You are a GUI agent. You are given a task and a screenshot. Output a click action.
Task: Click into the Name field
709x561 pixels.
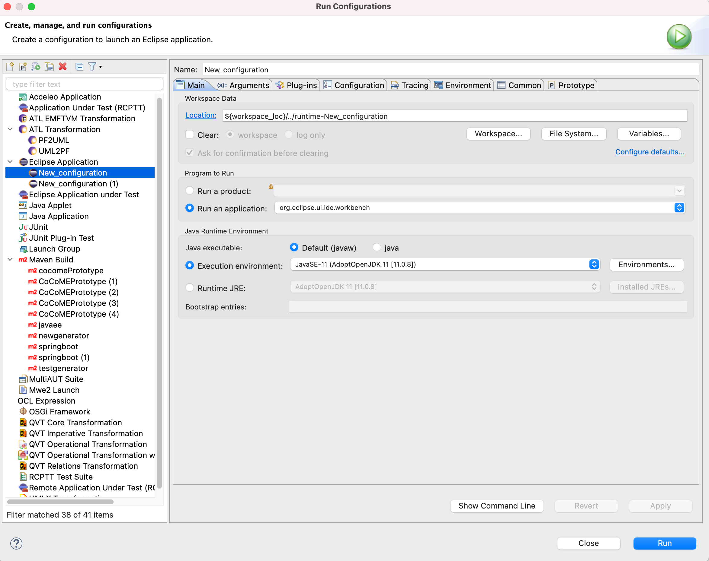click(x=450, y=70)
